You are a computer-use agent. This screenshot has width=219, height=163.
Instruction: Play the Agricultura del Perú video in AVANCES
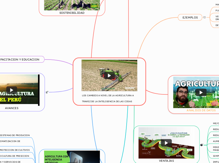(12, 90)
